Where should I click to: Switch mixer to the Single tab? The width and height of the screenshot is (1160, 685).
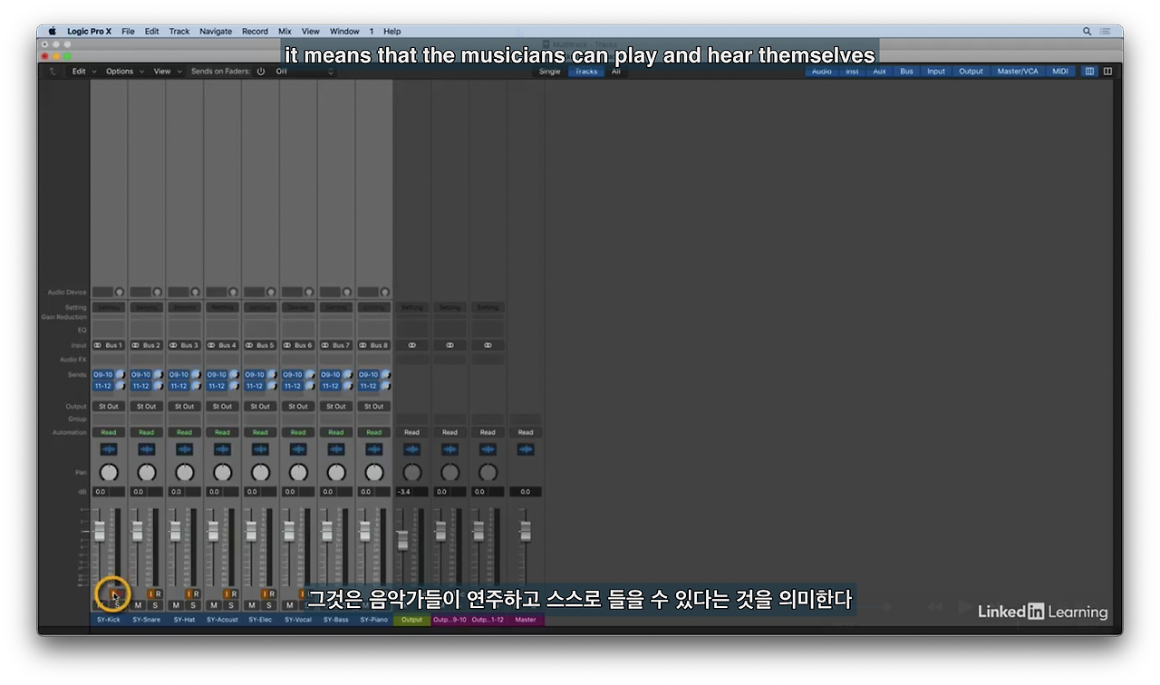(550, 72)
